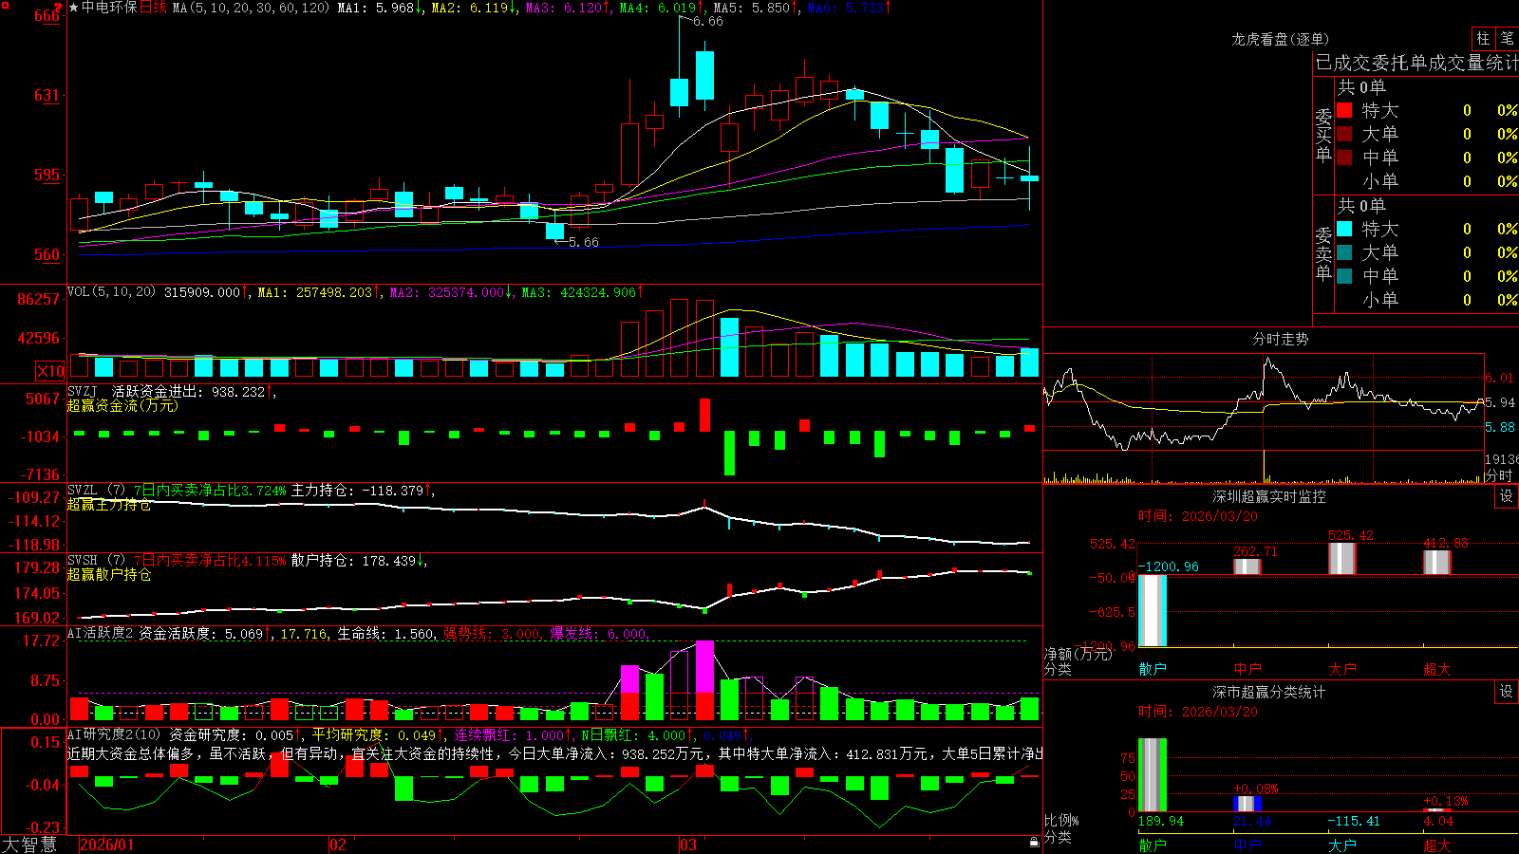Switch 龙虎看盘 to 柱 bar view
Image resolution: width=1519 pixels, height=854 pixels.
(1483, 38)
